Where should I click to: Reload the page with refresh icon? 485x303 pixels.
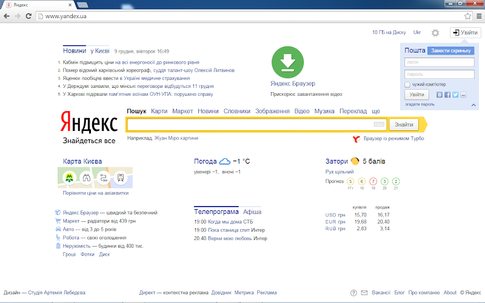pos(28,16)
